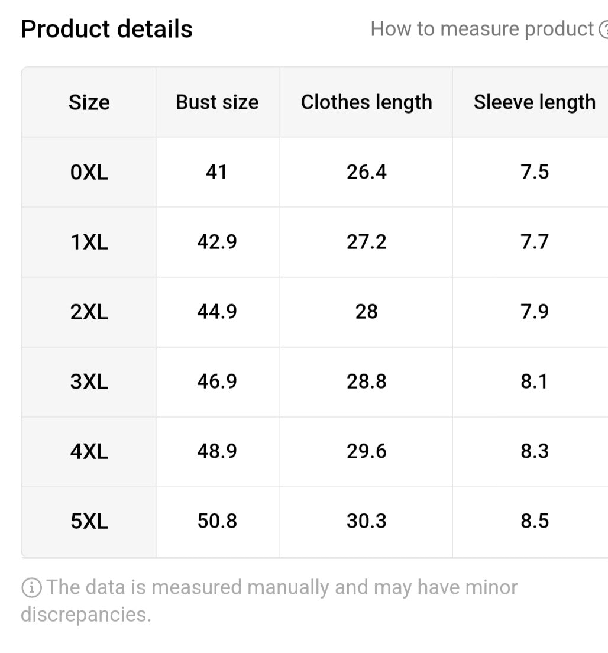Image resolution: width=608 pixels, height=653 pixels.
Task: Click the info icon before the disclaimer
Action: click(x=31, y=588)
